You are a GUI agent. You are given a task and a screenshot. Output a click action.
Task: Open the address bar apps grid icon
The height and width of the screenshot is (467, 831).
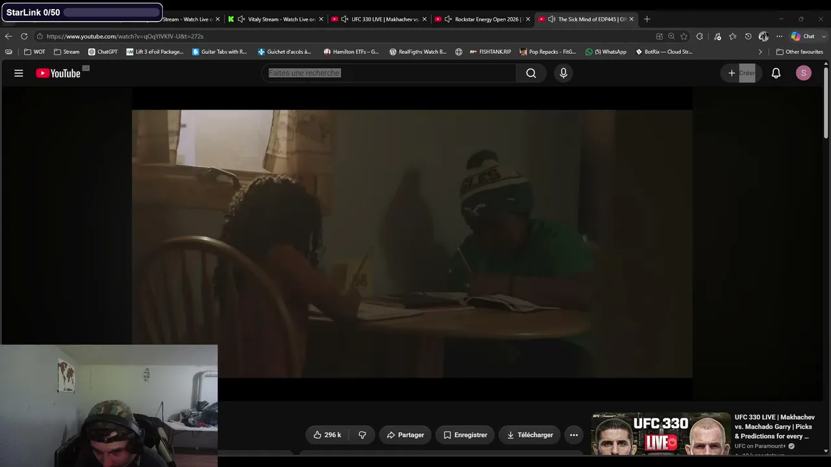(x=660, y=36)
